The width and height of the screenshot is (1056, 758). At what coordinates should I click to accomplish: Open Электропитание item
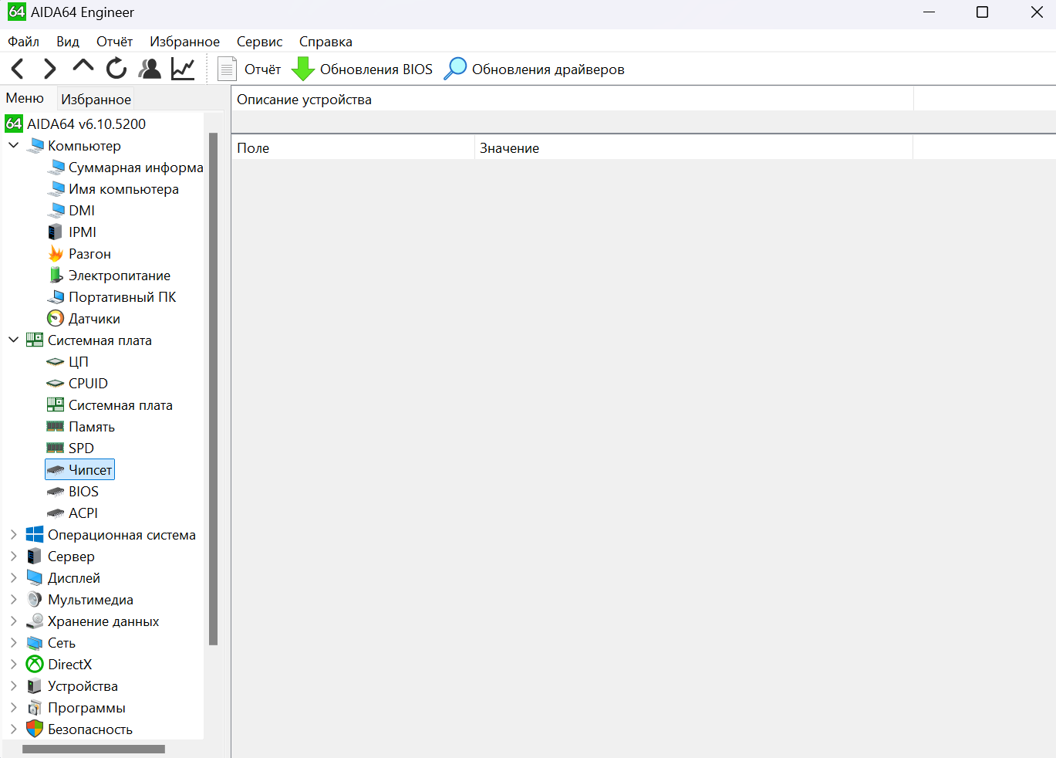click(110, 276)
